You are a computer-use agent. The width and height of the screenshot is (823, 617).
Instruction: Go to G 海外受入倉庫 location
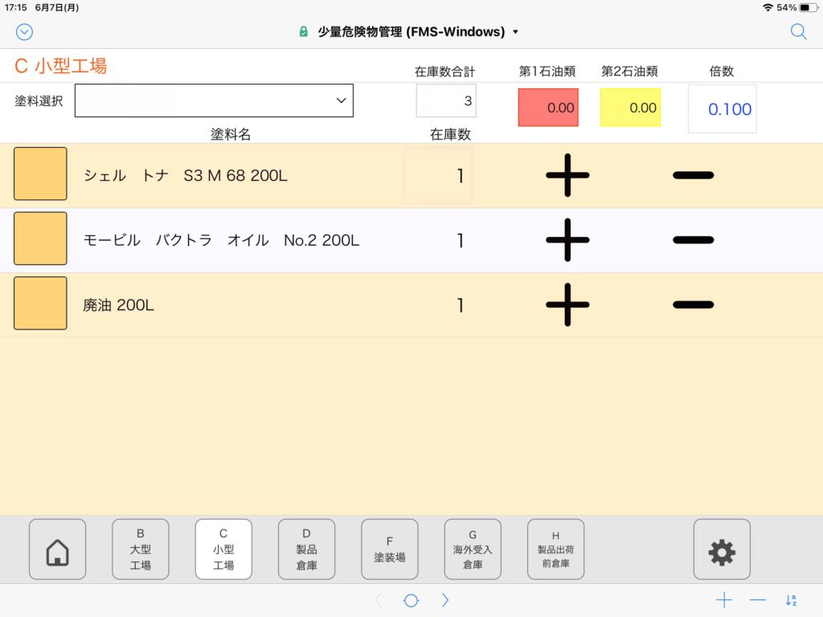pos(472,550)
